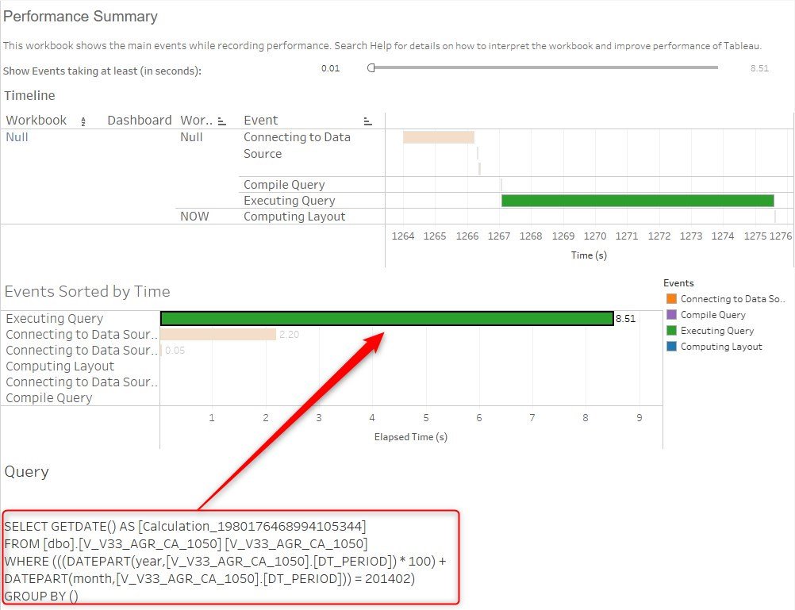Click the SELECT GETDATE() query line
The height and width of the screenshot is (610, 795).
(x=185, y=527)
